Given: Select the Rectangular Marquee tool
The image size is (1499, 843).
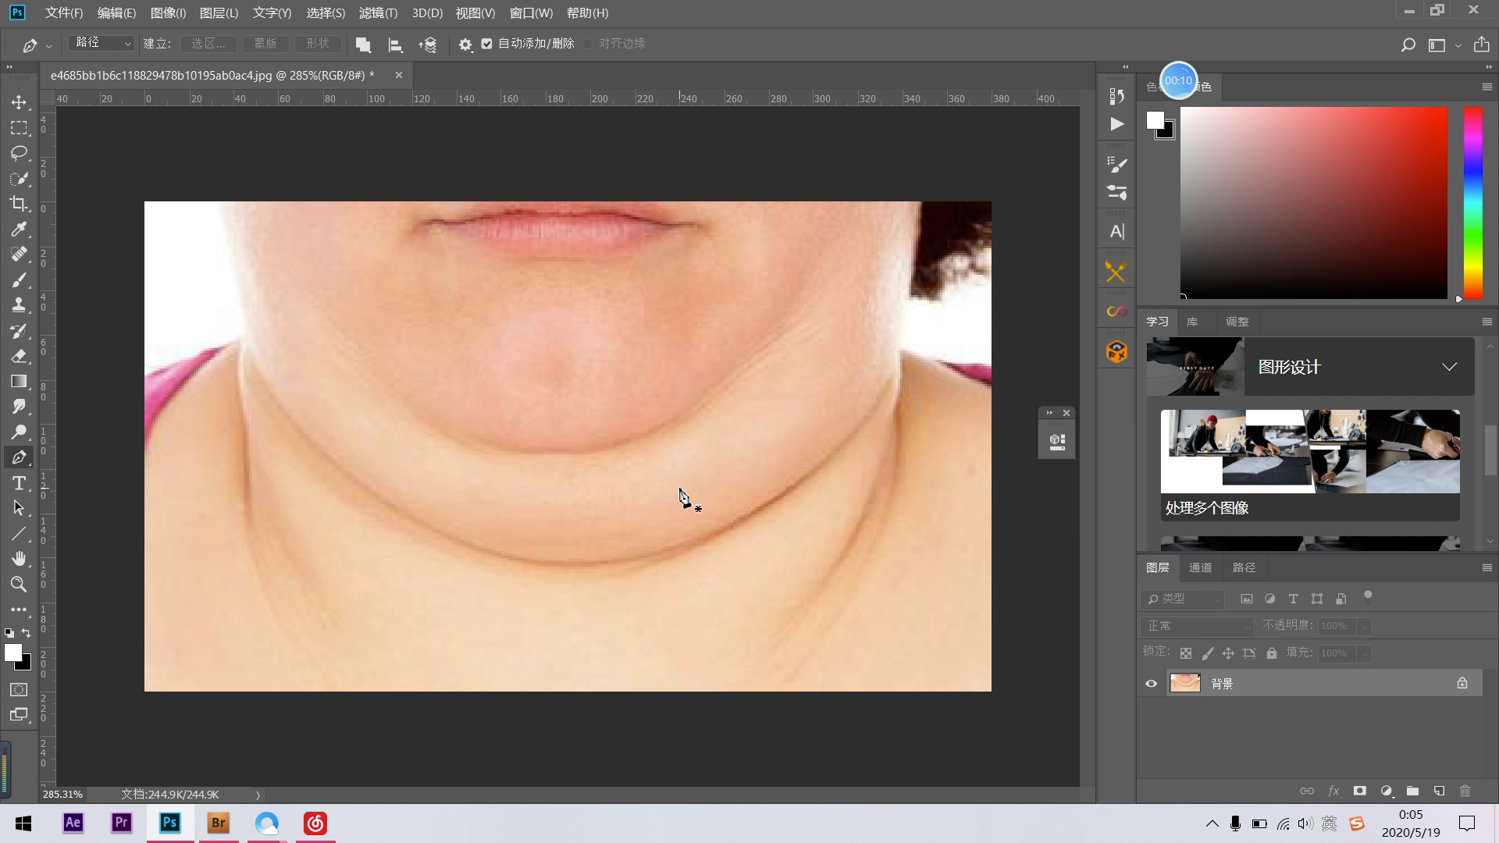Looking at the screenshot, I should point(20,128).
